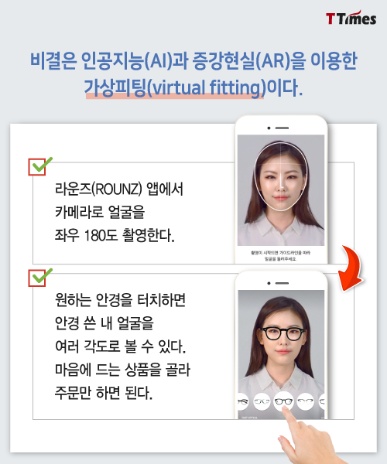Click the pointing finger hand graphic
The height and width of the screenshot is (464, 387).
308,436
